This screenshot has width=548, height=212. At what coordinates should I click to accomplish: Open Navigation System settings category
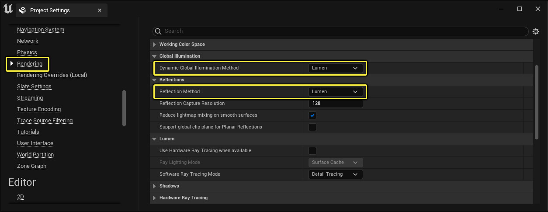41,30
